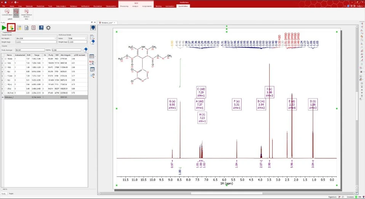Select the Purity tab at panel bottom
Viewport: 365px width, 199px height.
pyautogui.click(x=3, y=193)
